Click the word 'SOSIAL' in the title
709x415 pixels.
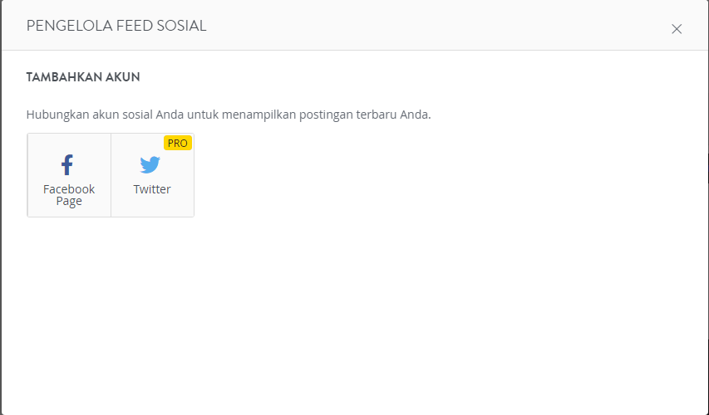[181, 26]
